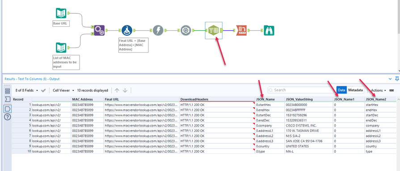Show all messages list icon in Results
400x171 pixels.
(8, 91)
